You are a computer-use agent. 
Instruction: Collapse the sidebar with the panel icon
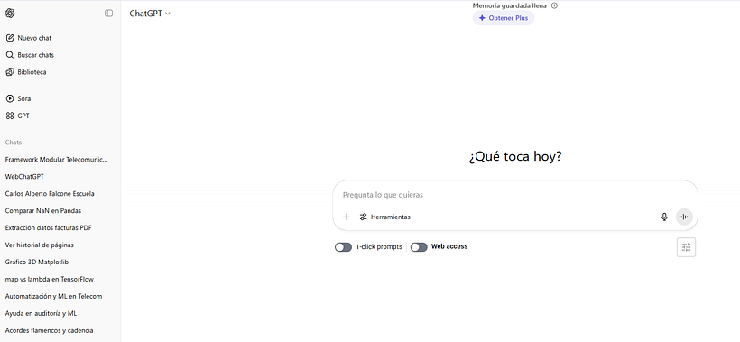point(108,14)
